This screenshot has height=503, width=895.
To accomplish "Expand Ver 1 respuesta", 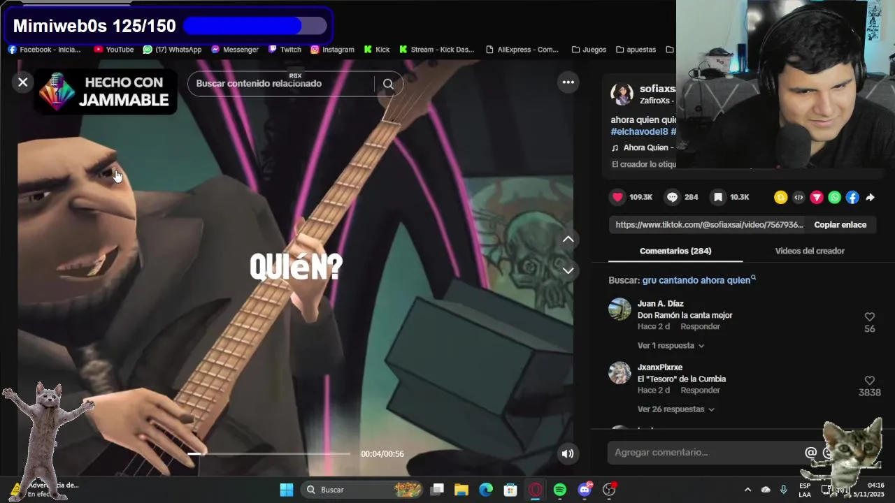I will pyautogui.click(x=671, y=346).
